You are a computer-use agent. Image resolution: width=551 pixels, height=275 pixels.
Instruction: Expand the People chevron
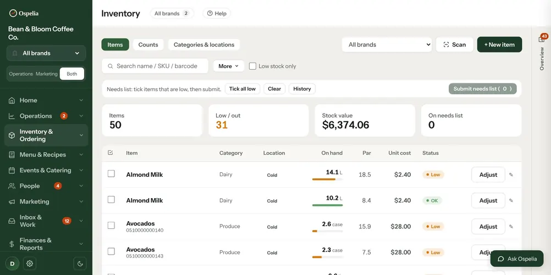point(81,186)
